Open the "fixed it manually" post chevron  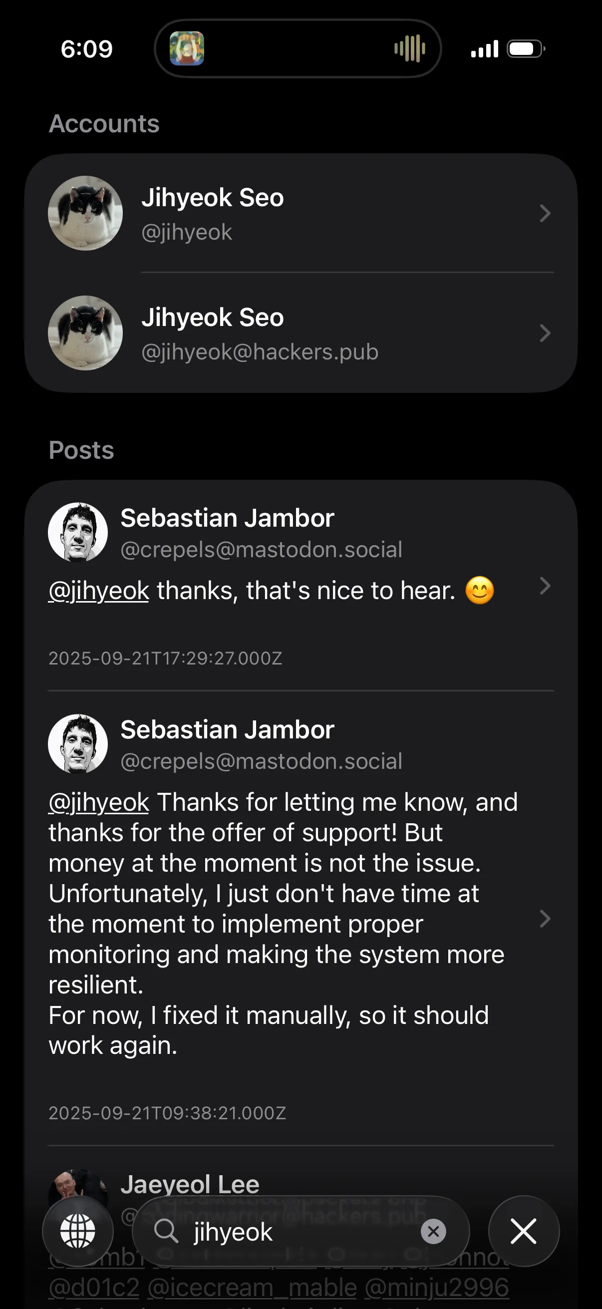point(545,918)
